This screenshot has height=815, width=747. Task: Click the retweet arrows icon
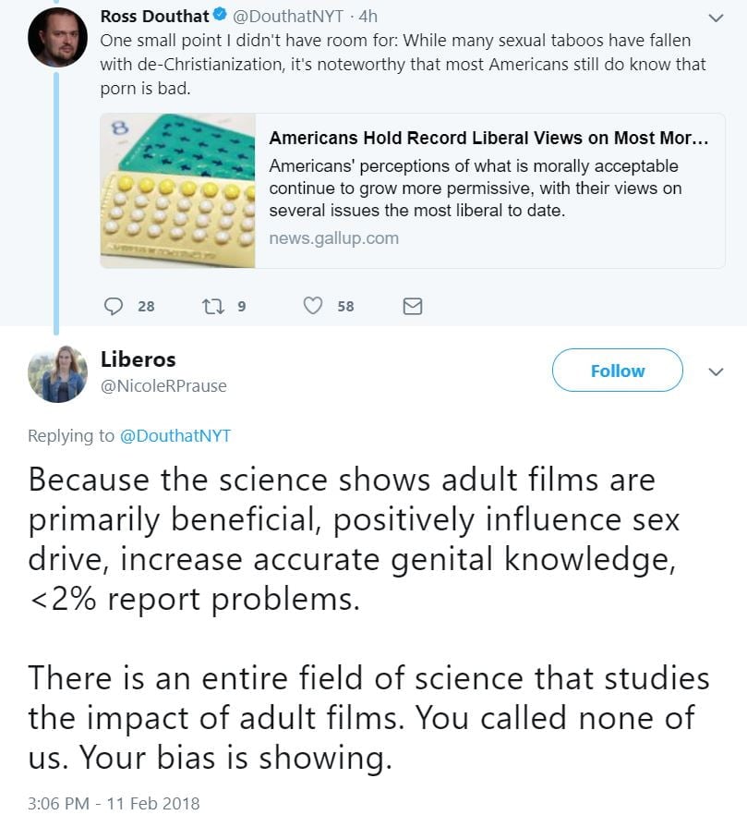click(210, 306)
